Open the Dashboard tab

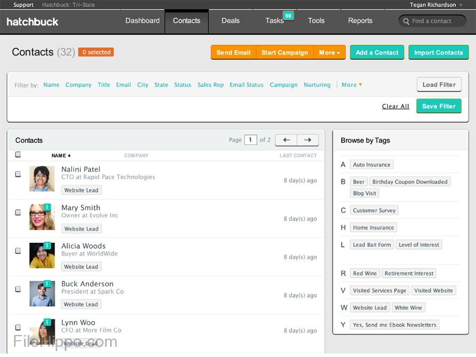pyautogui.click(x=142, y=21)
